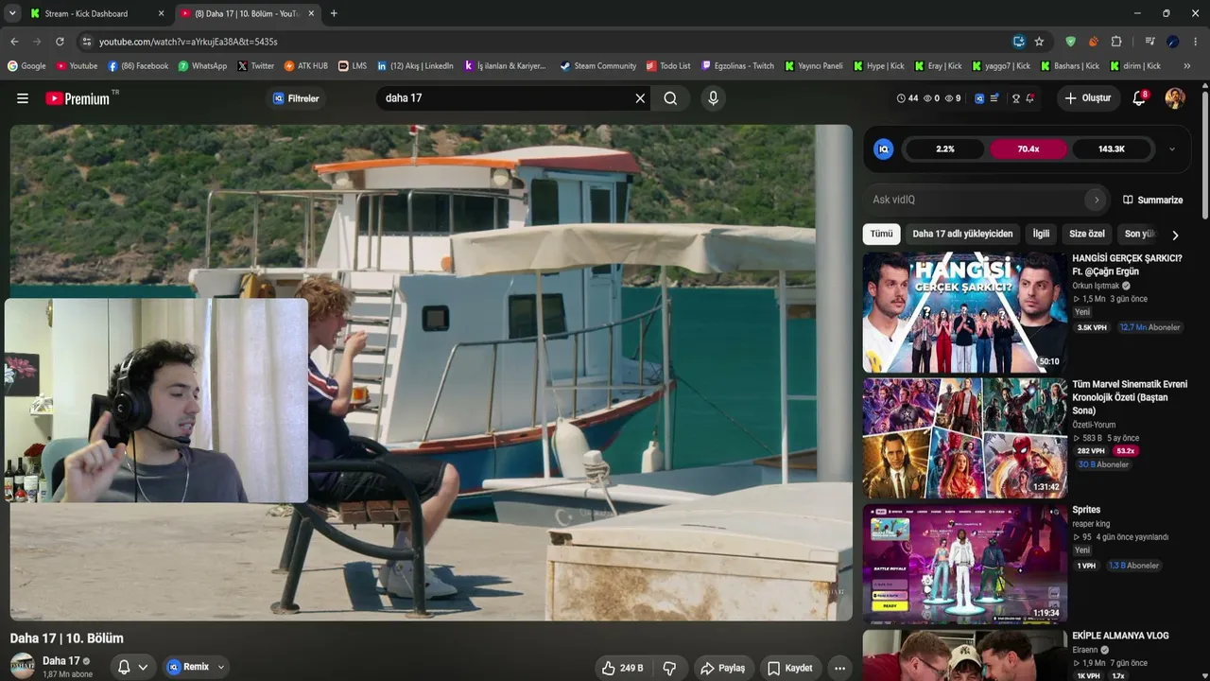
Task: Click vidIQ alert bell with red dot
Action: [x=1030, y=98]
